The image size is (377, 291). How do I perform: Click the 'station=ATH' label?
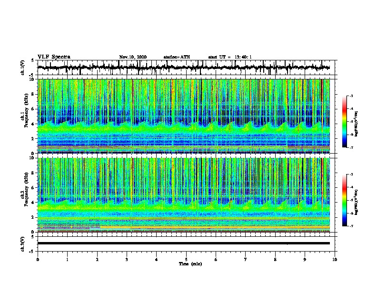pyautogui.click(x=177, y=57)
